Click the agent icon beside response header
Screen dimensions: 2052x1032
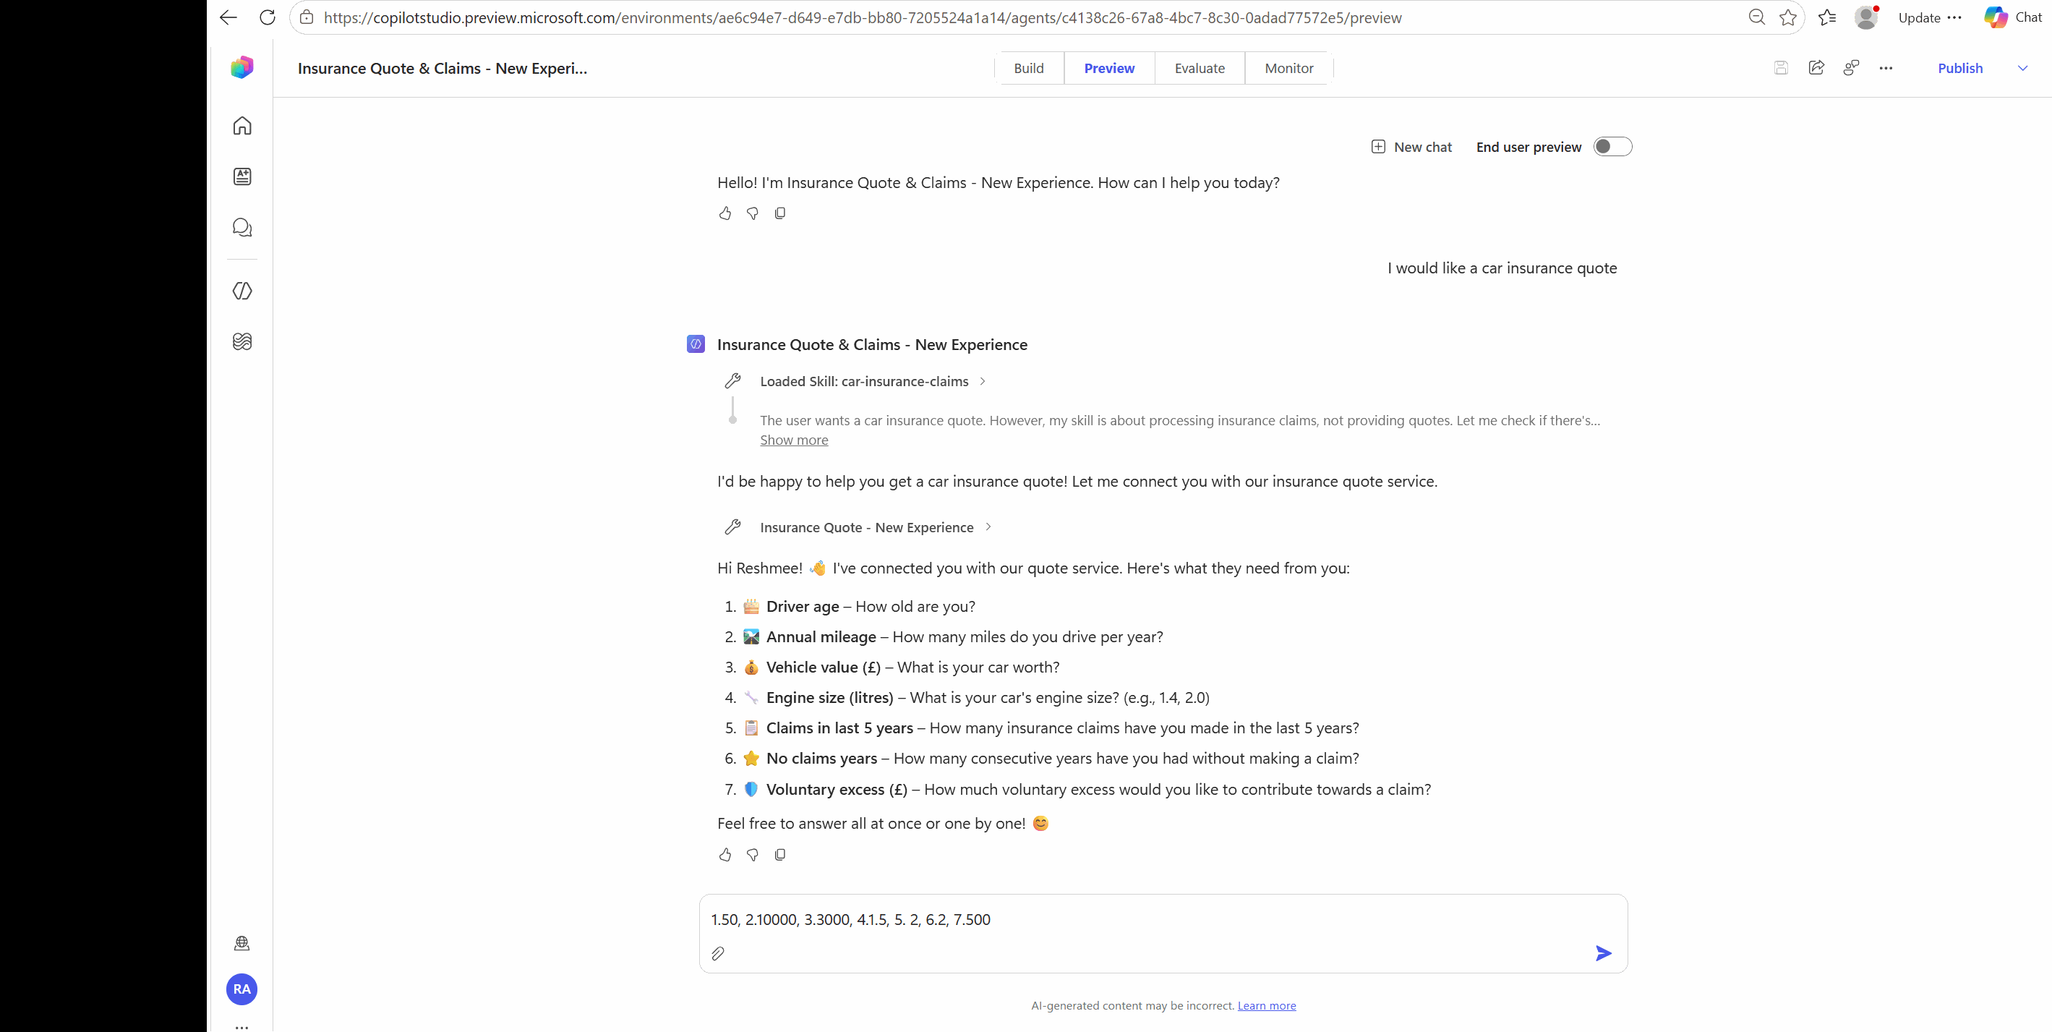(x=696, y=344)
